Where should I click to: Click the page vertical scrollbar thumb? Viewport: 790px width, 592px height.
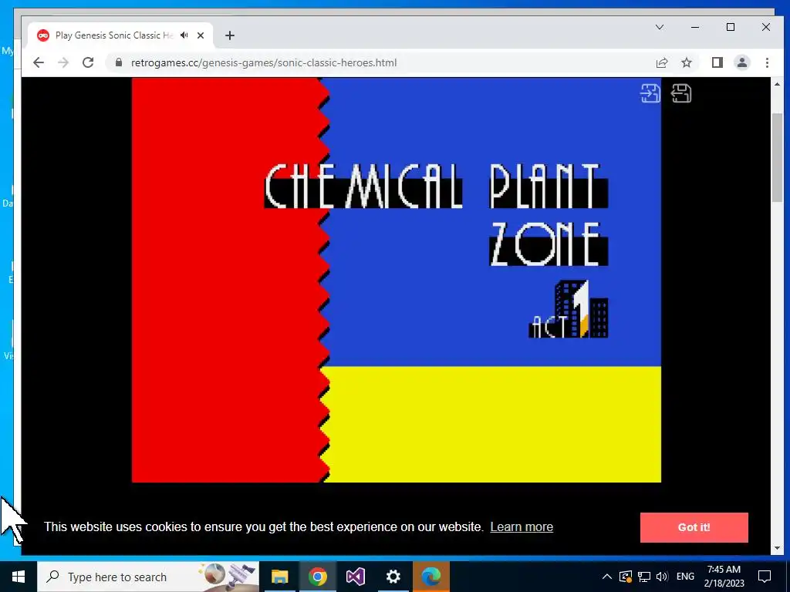coord(777,157)
